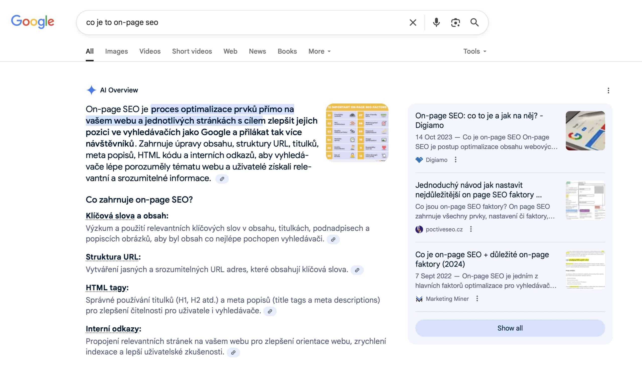The width and height of the screenshot is (642, 365).
Task: Click the on-page SEO factors infographic thumbnail
Action: (x=357, y=132)
